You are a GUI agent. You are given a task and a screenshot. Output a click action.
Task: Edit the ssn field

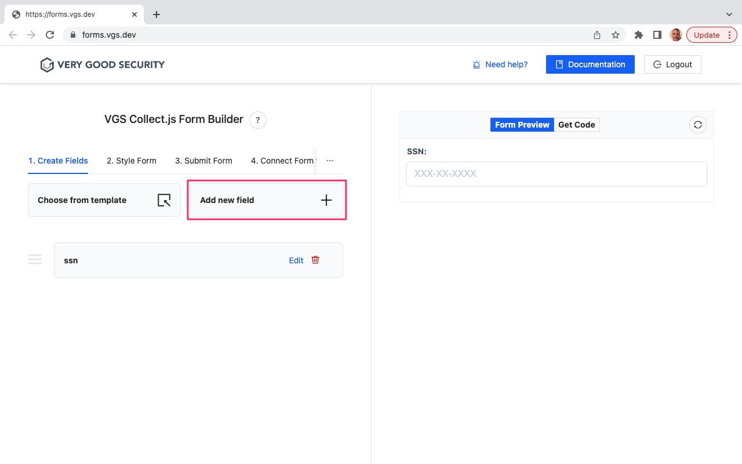[x=296, y=260]
